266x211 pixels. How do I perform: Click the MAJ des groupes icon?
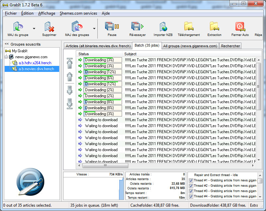77,26
